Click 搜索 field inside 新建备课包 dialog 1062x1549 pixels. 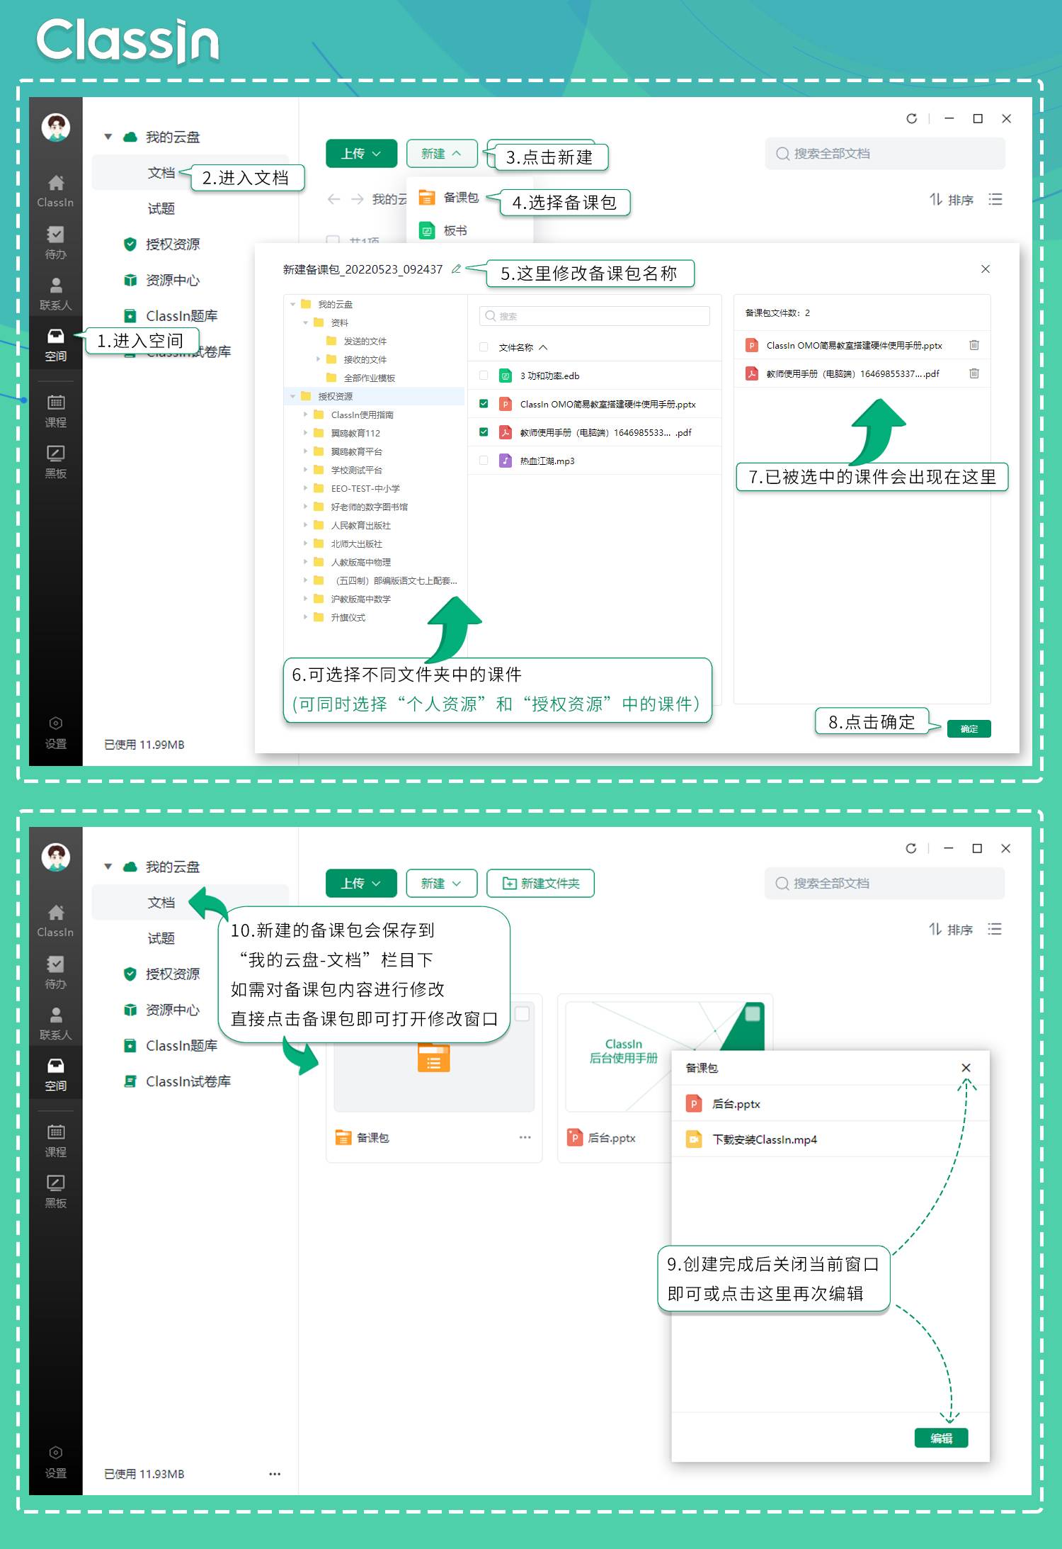click(595, 316)
